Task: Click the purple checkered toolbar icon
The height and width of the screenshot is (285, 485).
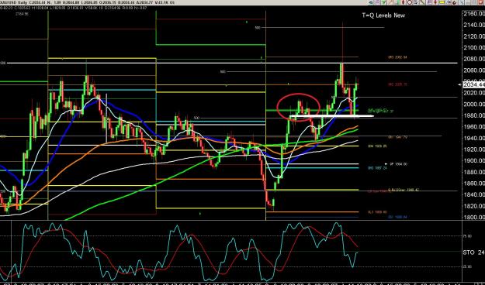Action: (377, 2)
